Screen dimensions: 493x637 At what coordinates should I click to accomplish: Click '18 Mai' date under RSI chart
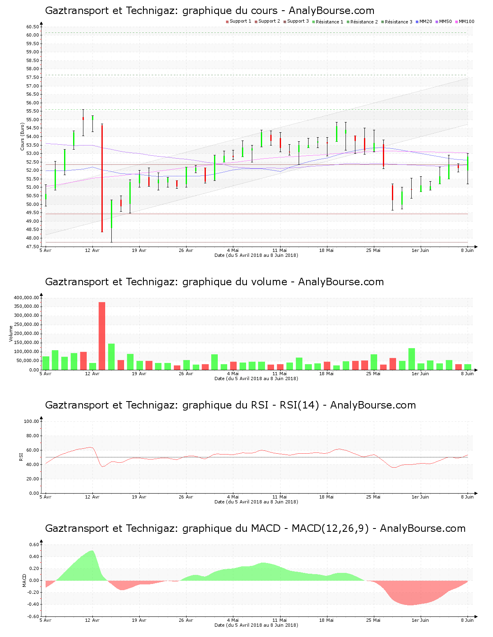327,497
